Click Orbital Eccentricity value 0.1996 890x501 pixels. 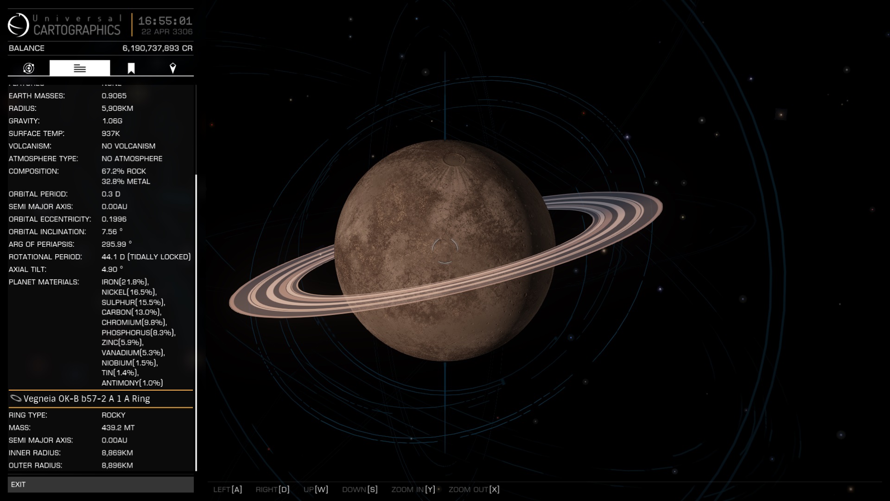tap(114, 219)
